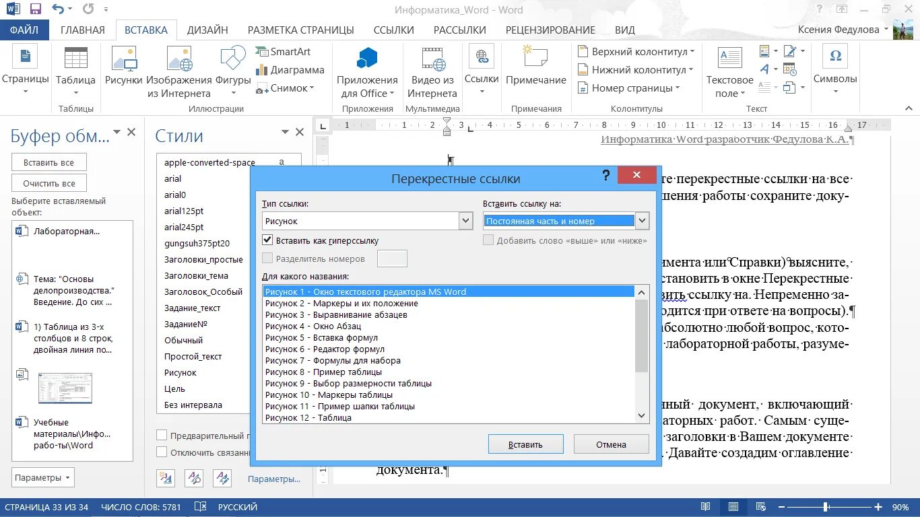Open the РЕЦЕНЗИРОВАНИЕ tab
Image resolution: width=920 pixels, height=517 pixels.
(x=550, y=30)
